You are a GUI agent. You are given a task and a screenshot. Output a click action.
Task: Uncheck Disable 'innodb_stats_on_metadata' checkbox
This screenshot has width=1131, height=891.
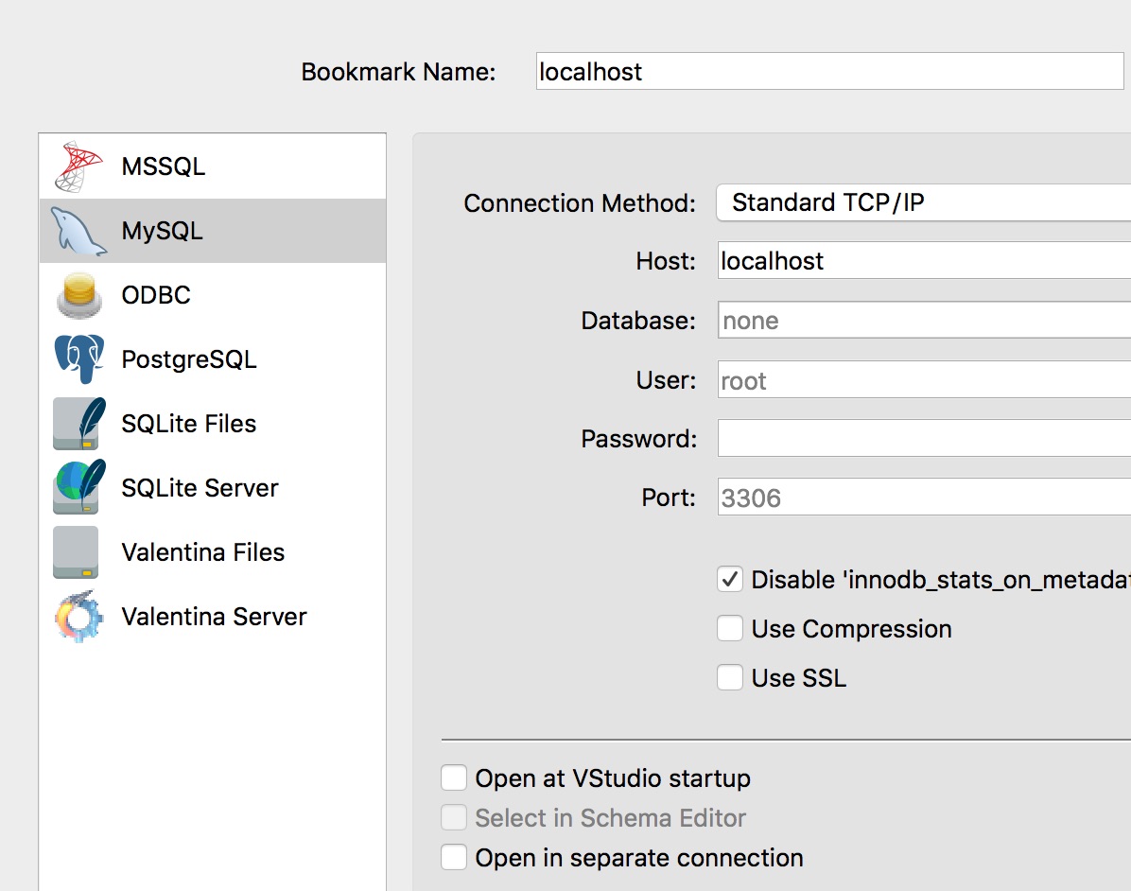point(730,579)
